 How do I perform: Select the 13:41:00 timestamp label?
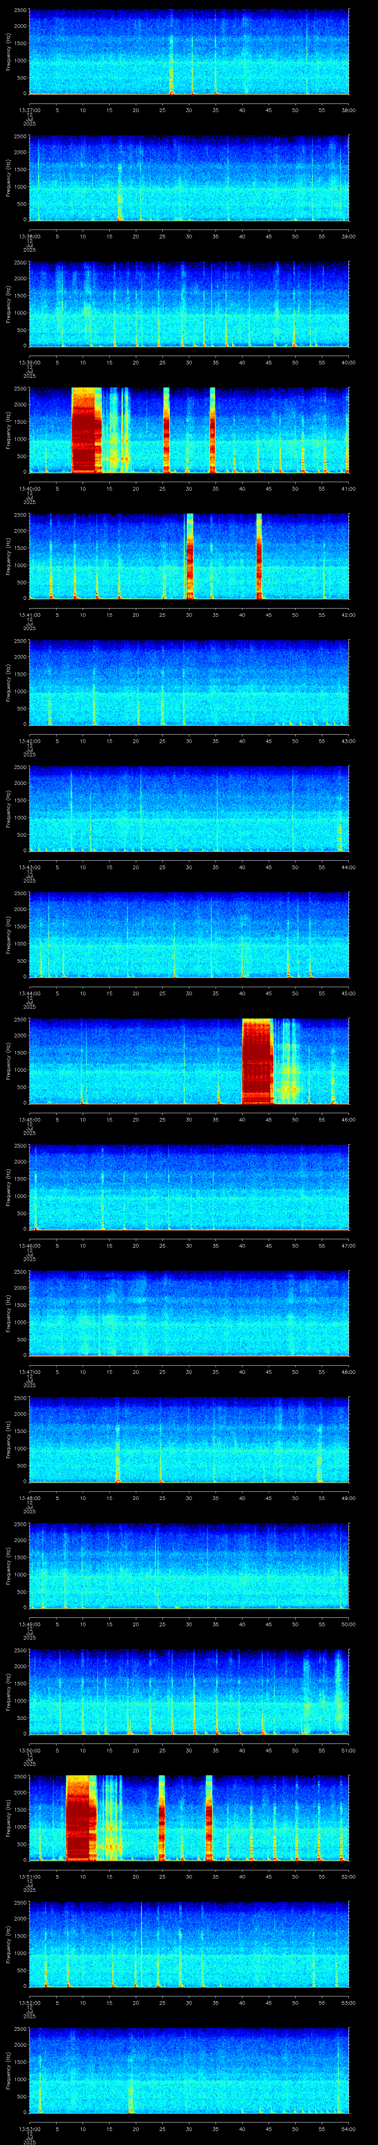(29, 614)
